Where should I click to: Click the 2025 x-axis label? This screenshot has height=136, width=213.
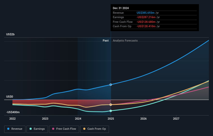tap(111, 119)
